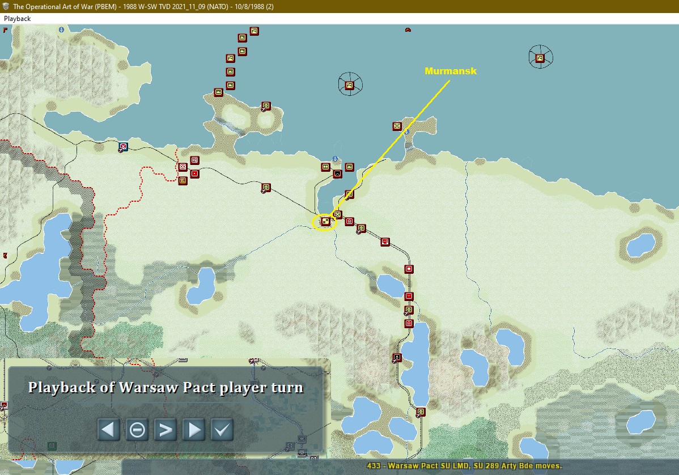Select the air unit on the northern peninsula

(266, 105)
